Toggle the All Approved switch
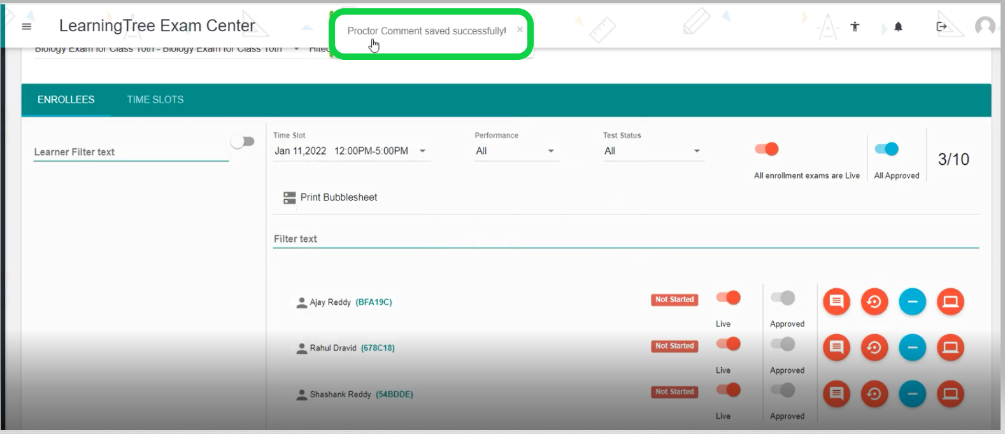The height and width of the screenshot is (434, 1005). point(887,149)
